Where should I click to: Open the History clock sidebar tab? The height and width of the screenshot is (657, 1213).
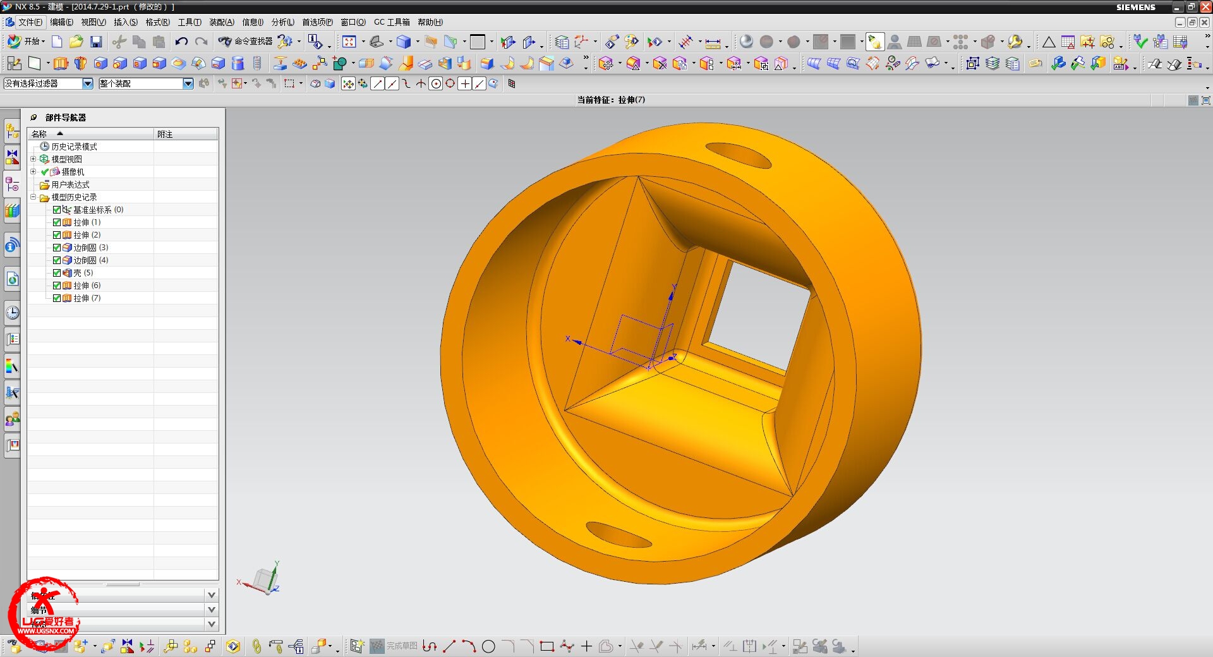pyautogui.click(x=12, y=312)
